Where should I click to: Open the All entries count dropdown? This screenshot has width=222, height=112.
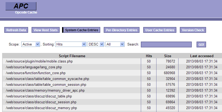[115, 44]
